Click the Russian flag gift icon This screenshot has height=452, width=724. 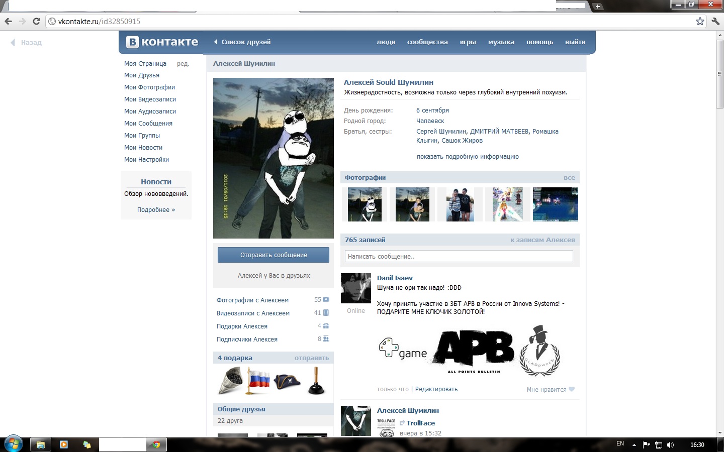coord(259,381)
